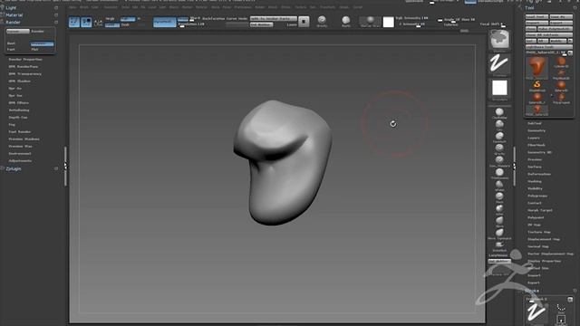Enable Mrgb painting mode

coord(111,19)
